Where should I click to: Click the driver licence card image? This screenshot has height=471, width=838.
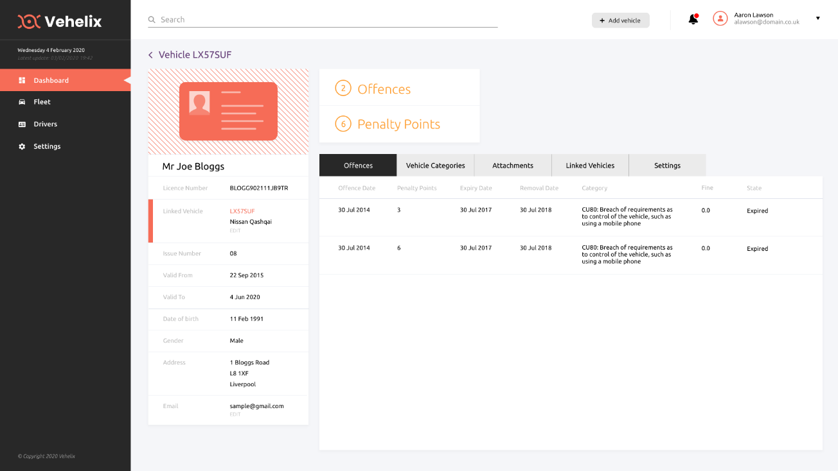tap(228, 111)
